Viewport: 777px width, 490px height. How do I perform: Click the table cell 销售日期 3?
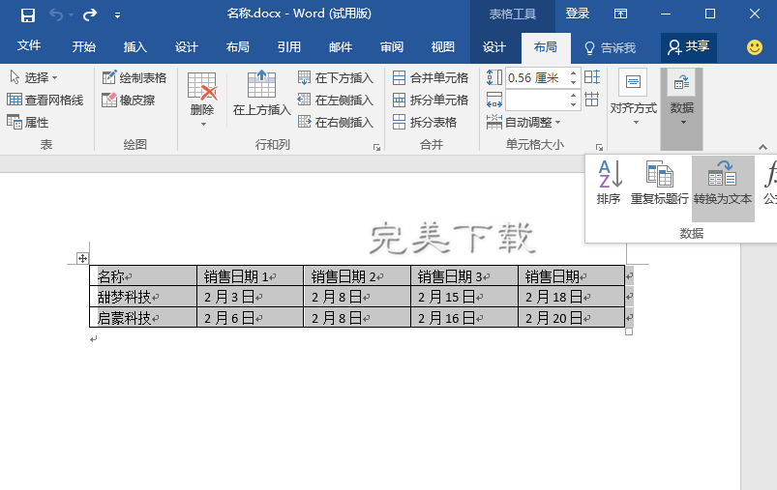coord(464,275)
